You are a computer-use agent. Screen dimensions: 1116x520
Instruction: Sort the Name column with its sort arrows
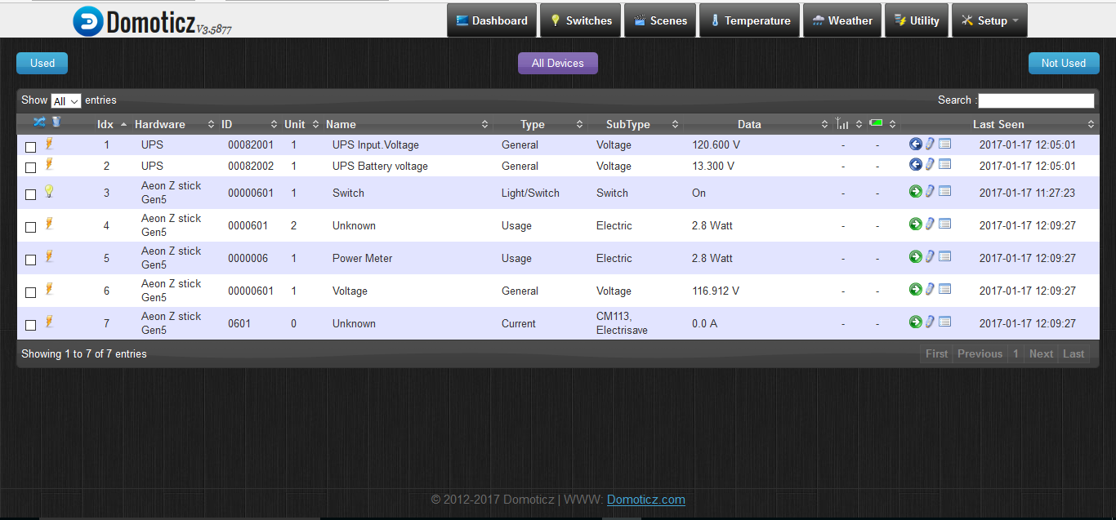point(485,124)
